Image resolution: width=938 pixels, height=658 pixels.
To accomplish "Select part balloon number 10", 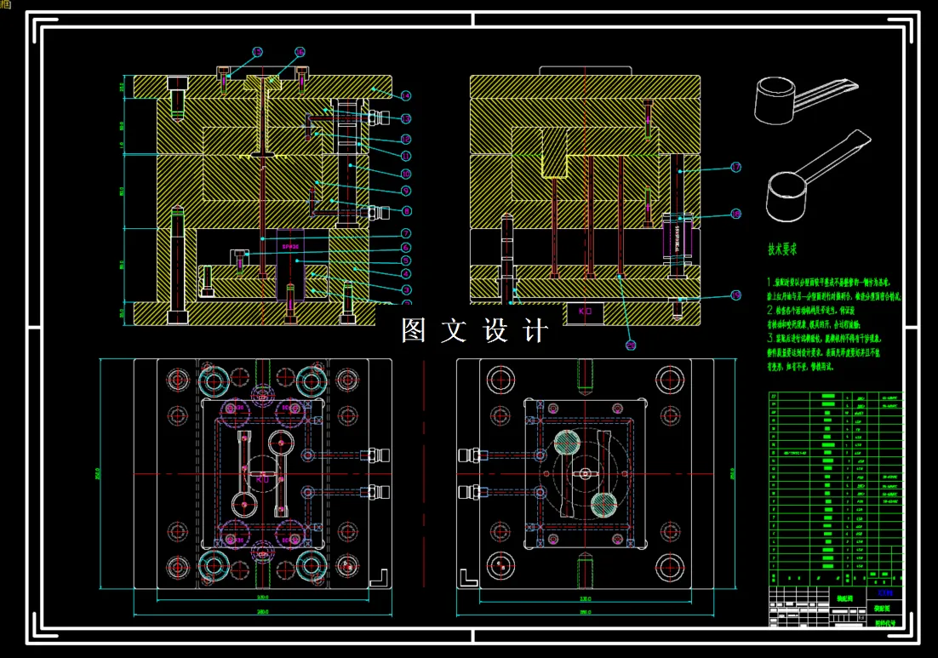I will (x=406, y=174).
